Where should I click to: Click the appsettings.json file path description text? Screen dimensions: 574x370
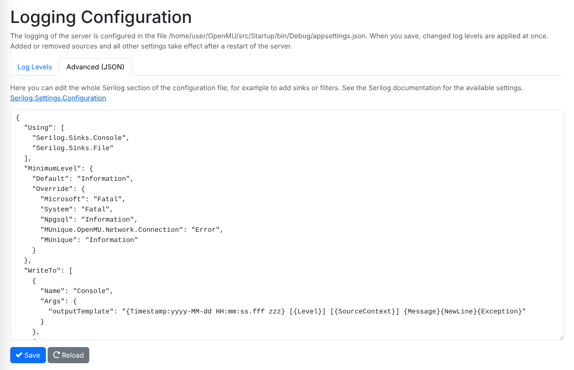[x=279, y=41]
